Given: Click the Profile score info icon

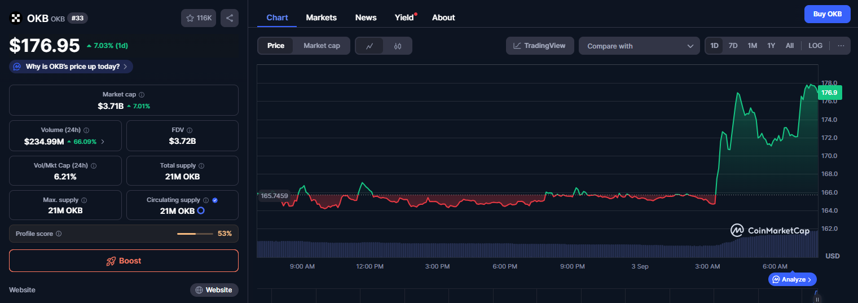Looking at the screenshot, I should coord(59,234).
